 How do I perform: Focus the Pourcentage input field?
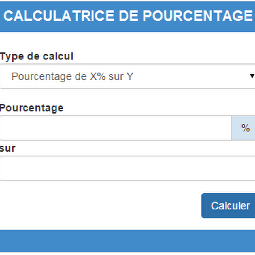pos(116,128)
